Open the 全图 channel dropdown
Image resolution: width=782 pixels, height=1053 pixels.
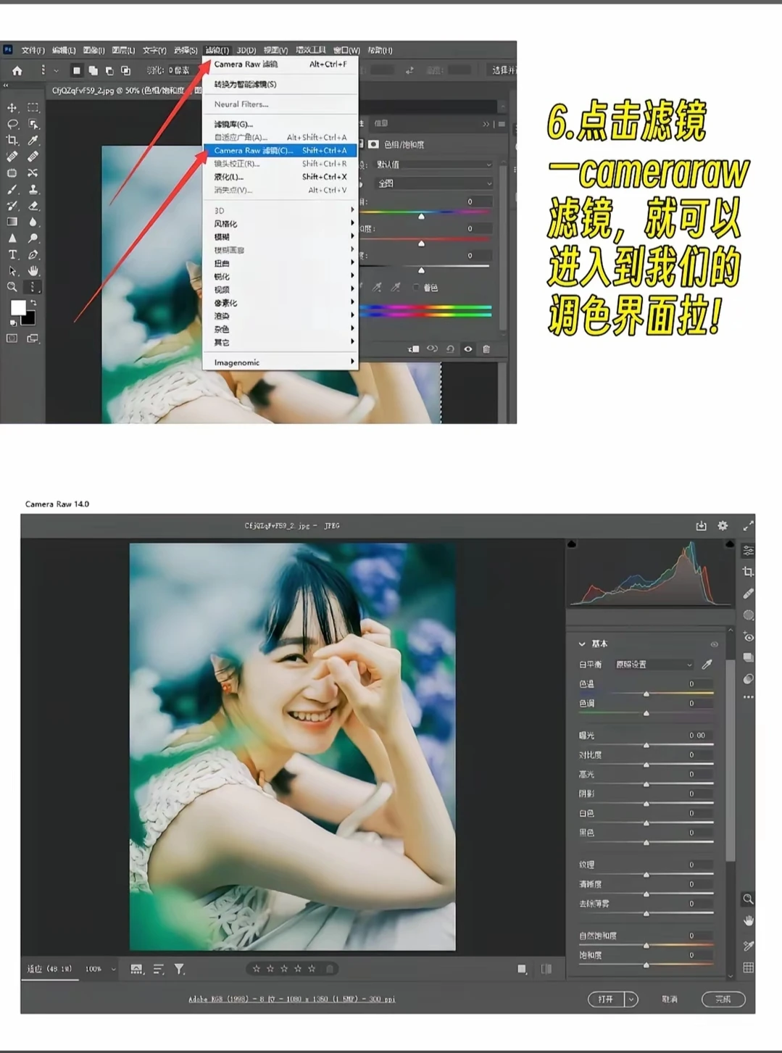433,183
